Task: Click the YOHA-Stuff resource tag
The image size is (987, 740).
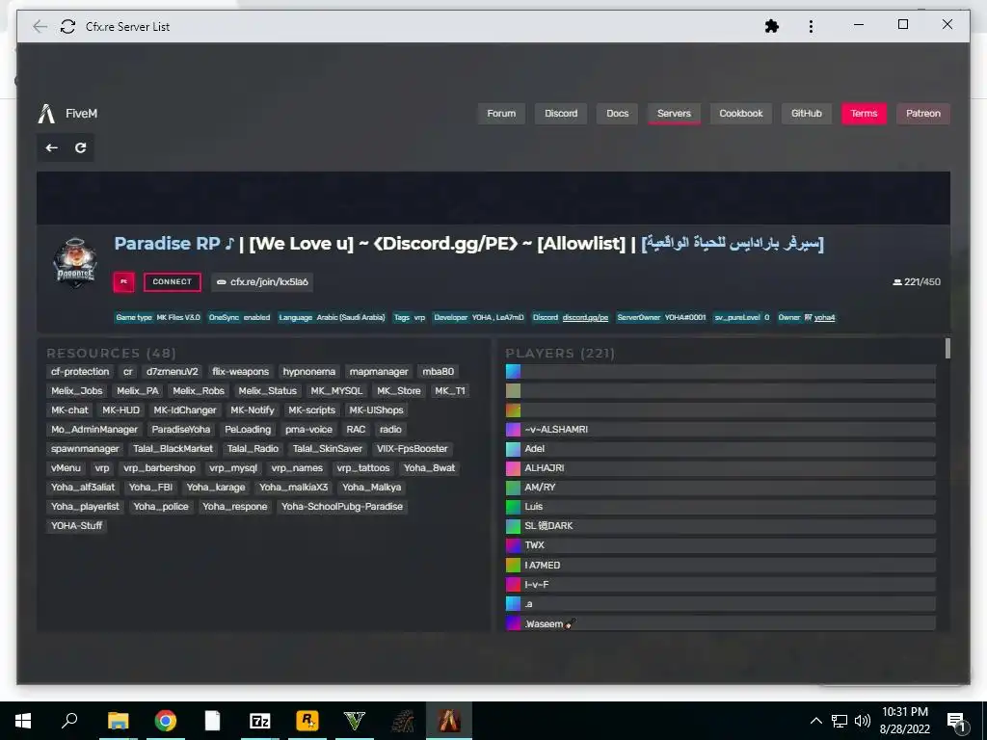Action: [77, 526]
